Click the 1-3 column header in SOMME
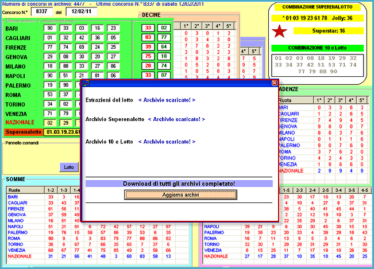The width and height of the screenshot is (374, 269). 64,190
